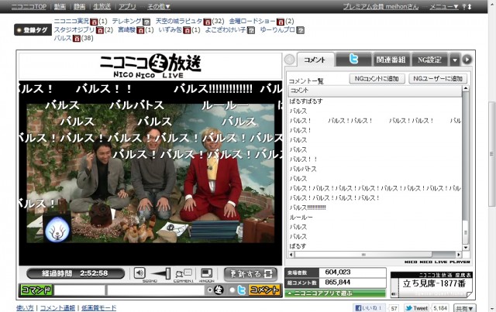Select the バルス!!!!!!!!!!!! comment row
The height and width of the screenshot is (312, 496).
[375, 207]
